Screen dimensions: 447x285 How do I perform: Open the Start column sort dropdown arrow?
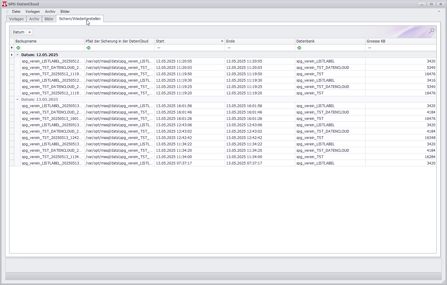tap(222, 41)
